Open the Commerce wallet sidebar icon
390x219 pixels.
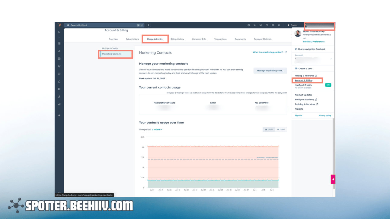pos(59,74)
